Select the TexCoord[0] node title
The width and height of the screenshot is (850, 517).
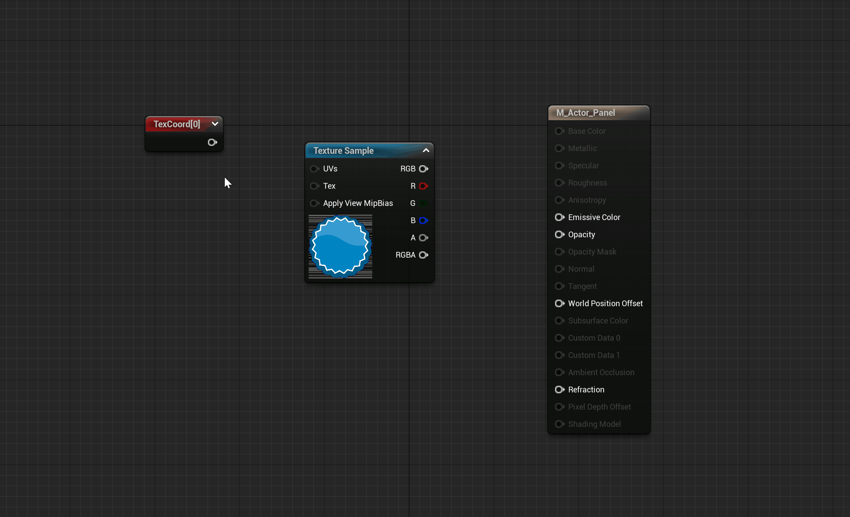(177, 124)
